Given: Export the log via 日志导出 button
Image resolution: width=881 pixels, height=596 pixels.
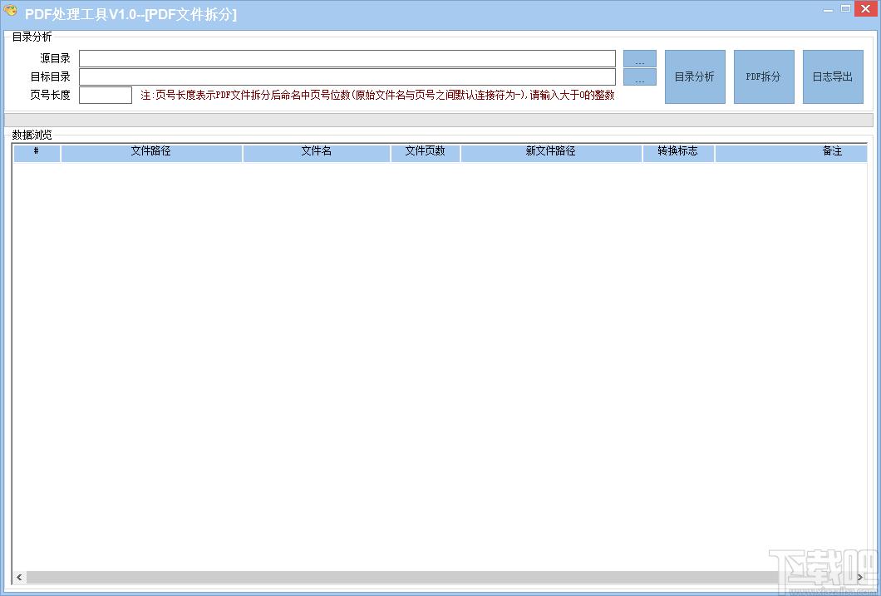Looking at the screenshot, I should pyautogui.click(x=833, y=77).
